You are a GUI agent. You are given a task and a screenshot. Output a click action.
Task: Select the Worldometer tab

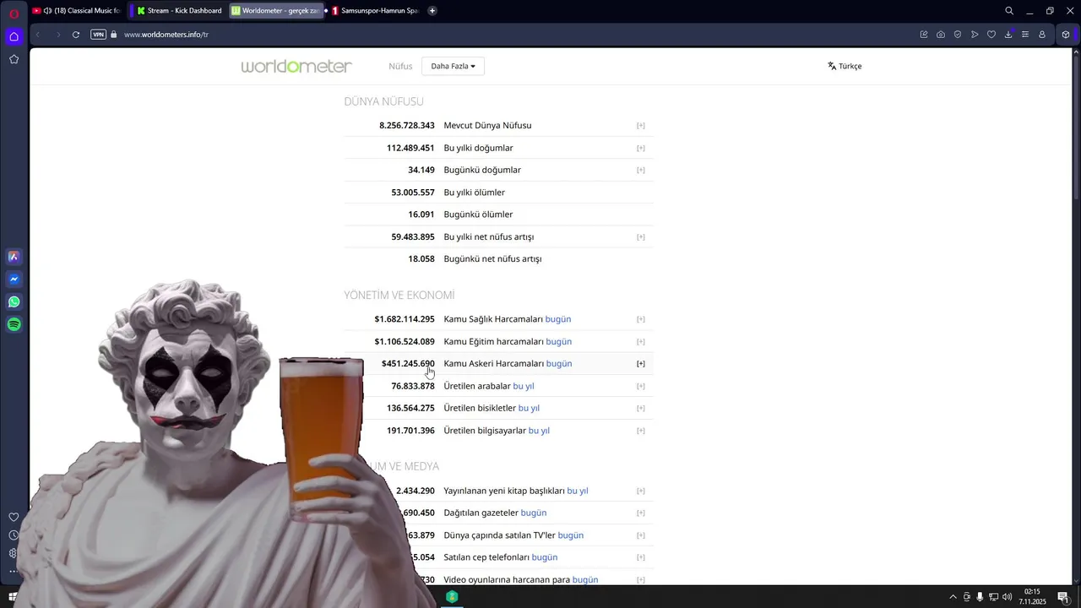tap(276, 11)
